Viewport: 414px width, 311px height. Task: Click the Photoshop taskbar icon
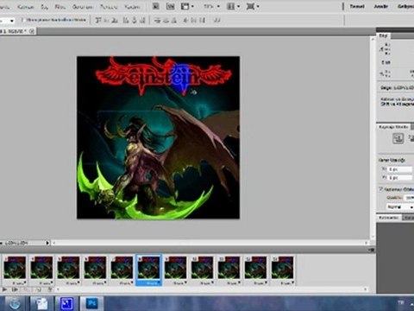(92, 303)
